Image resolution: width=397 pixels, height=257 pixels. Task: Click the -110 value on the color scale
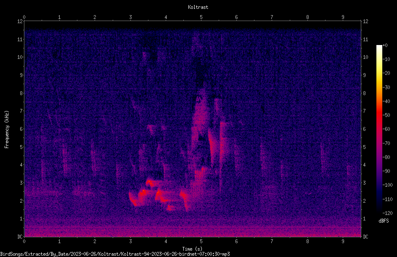pyautogui.click(x=387, y=199)
